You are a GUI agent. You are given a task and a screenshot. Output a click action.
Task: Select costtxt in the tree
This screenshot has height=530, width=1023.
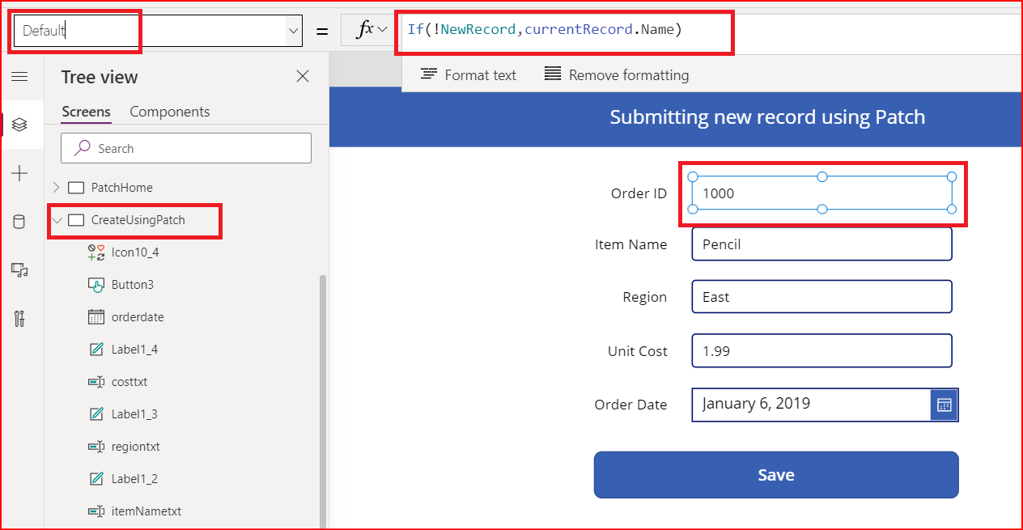coord(129,382)
